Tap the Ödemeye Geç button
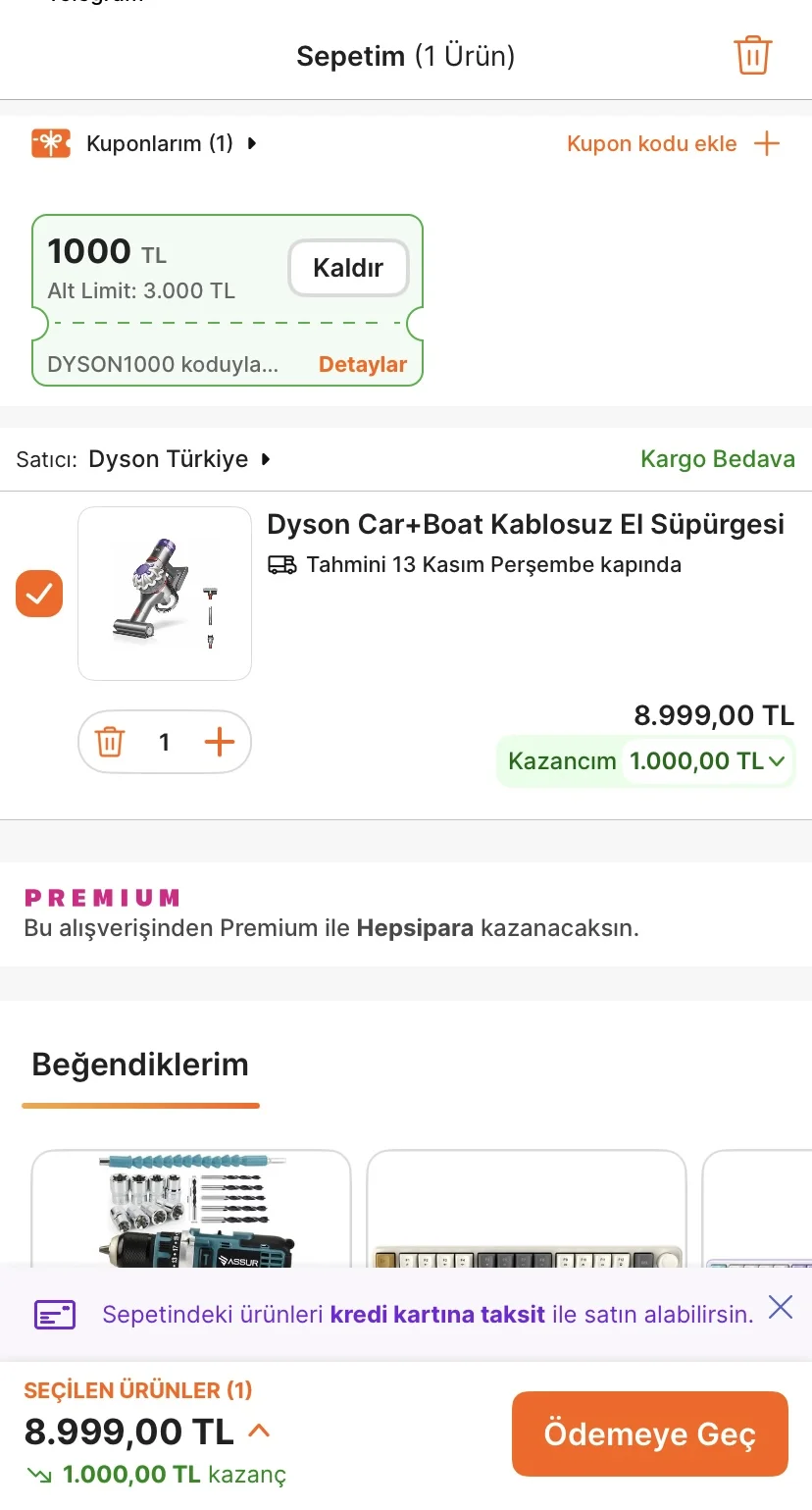Viewport: 812px width, 1510px height. tap(649, 1433)
